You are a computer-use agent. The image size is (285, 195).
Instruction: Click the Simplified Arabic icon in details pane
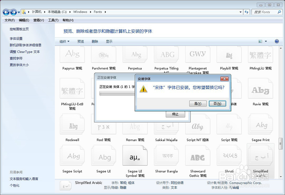[65, 185]
